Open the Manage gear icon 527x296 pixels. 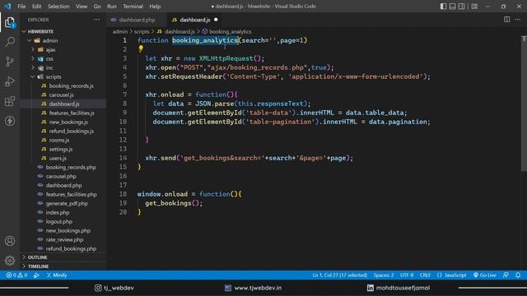(x=10, y=261)
